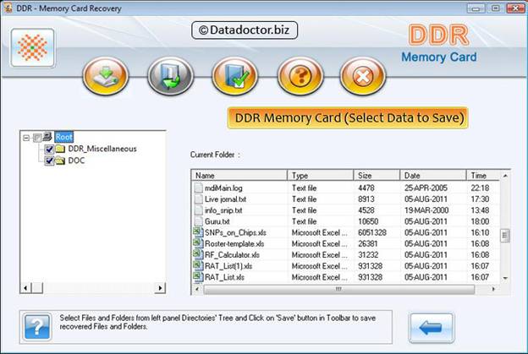Click the blue question mark info icon
528x354 pixels.
(37, 327)
